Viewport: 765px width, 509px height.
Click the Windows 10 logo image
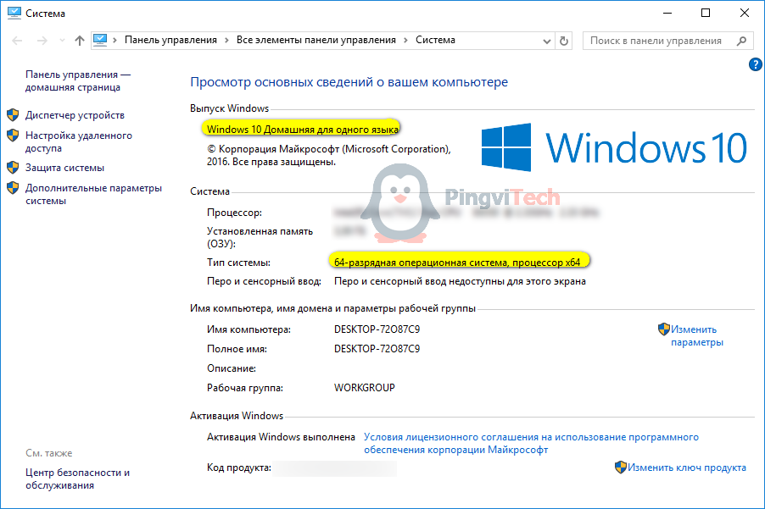click(x=614, y=147)
